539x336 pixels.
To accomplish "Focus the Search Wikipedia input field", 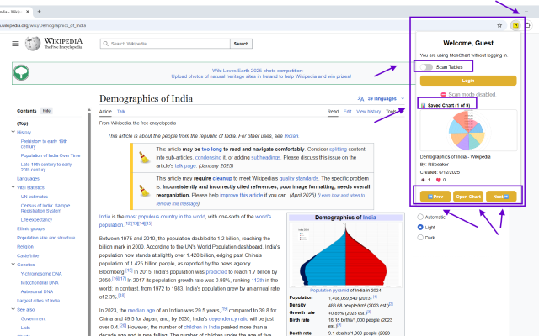I will click(165, 44).
